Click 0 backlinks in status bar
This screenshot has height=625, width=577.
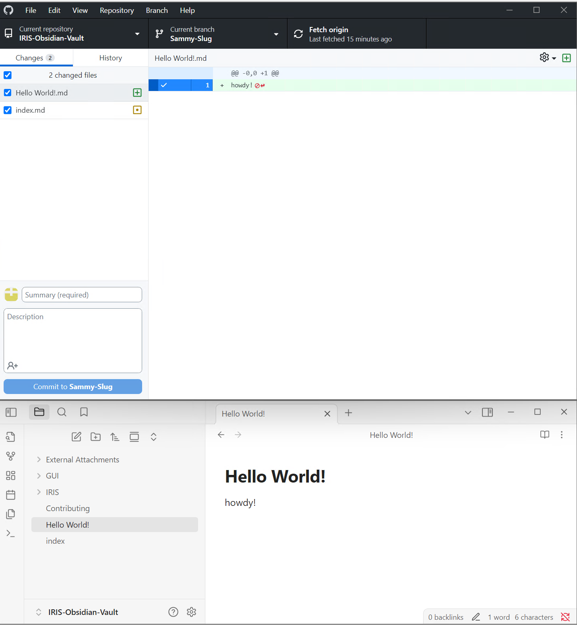pos(446,617)
